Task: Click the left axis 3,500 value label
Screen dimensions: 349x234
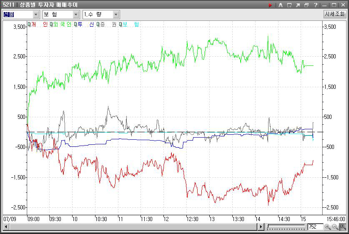Action: 19,27
